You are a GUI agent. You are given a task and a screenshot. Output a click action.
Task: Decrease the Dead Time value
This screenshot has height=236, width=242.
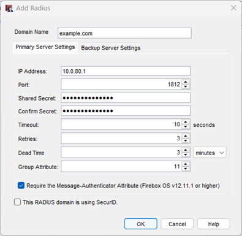(186, 155)
